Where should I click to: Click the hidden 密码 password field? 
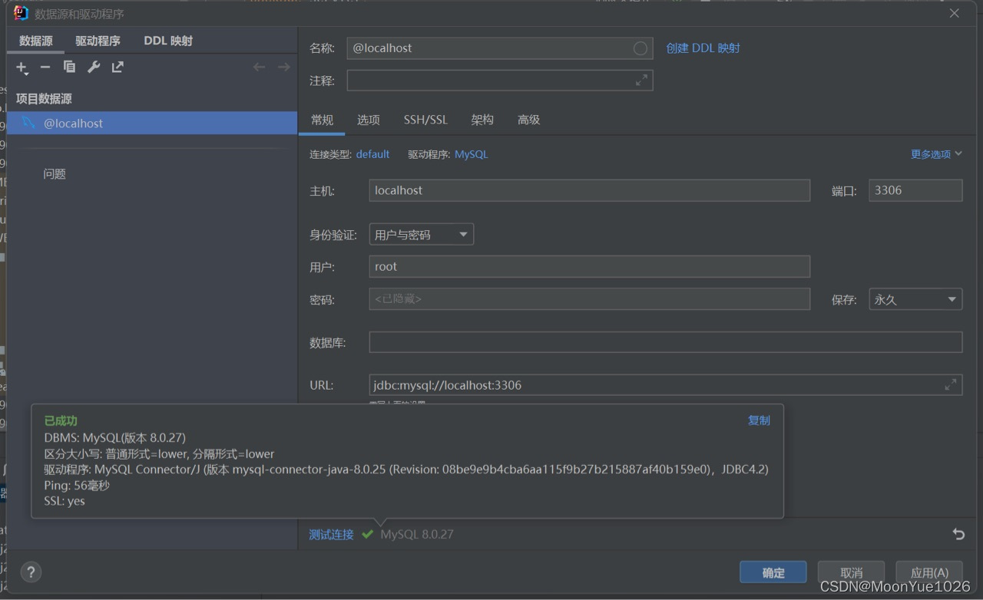point(589,299)
